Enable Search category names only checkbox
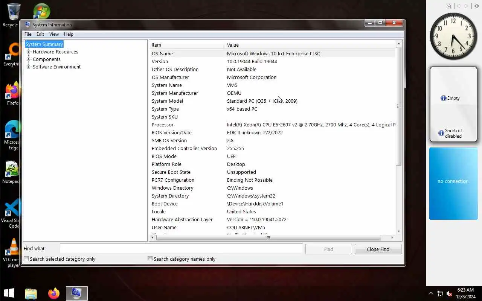Image resolution: width=482 pixels, height=301 pixels. coord(150,259)
